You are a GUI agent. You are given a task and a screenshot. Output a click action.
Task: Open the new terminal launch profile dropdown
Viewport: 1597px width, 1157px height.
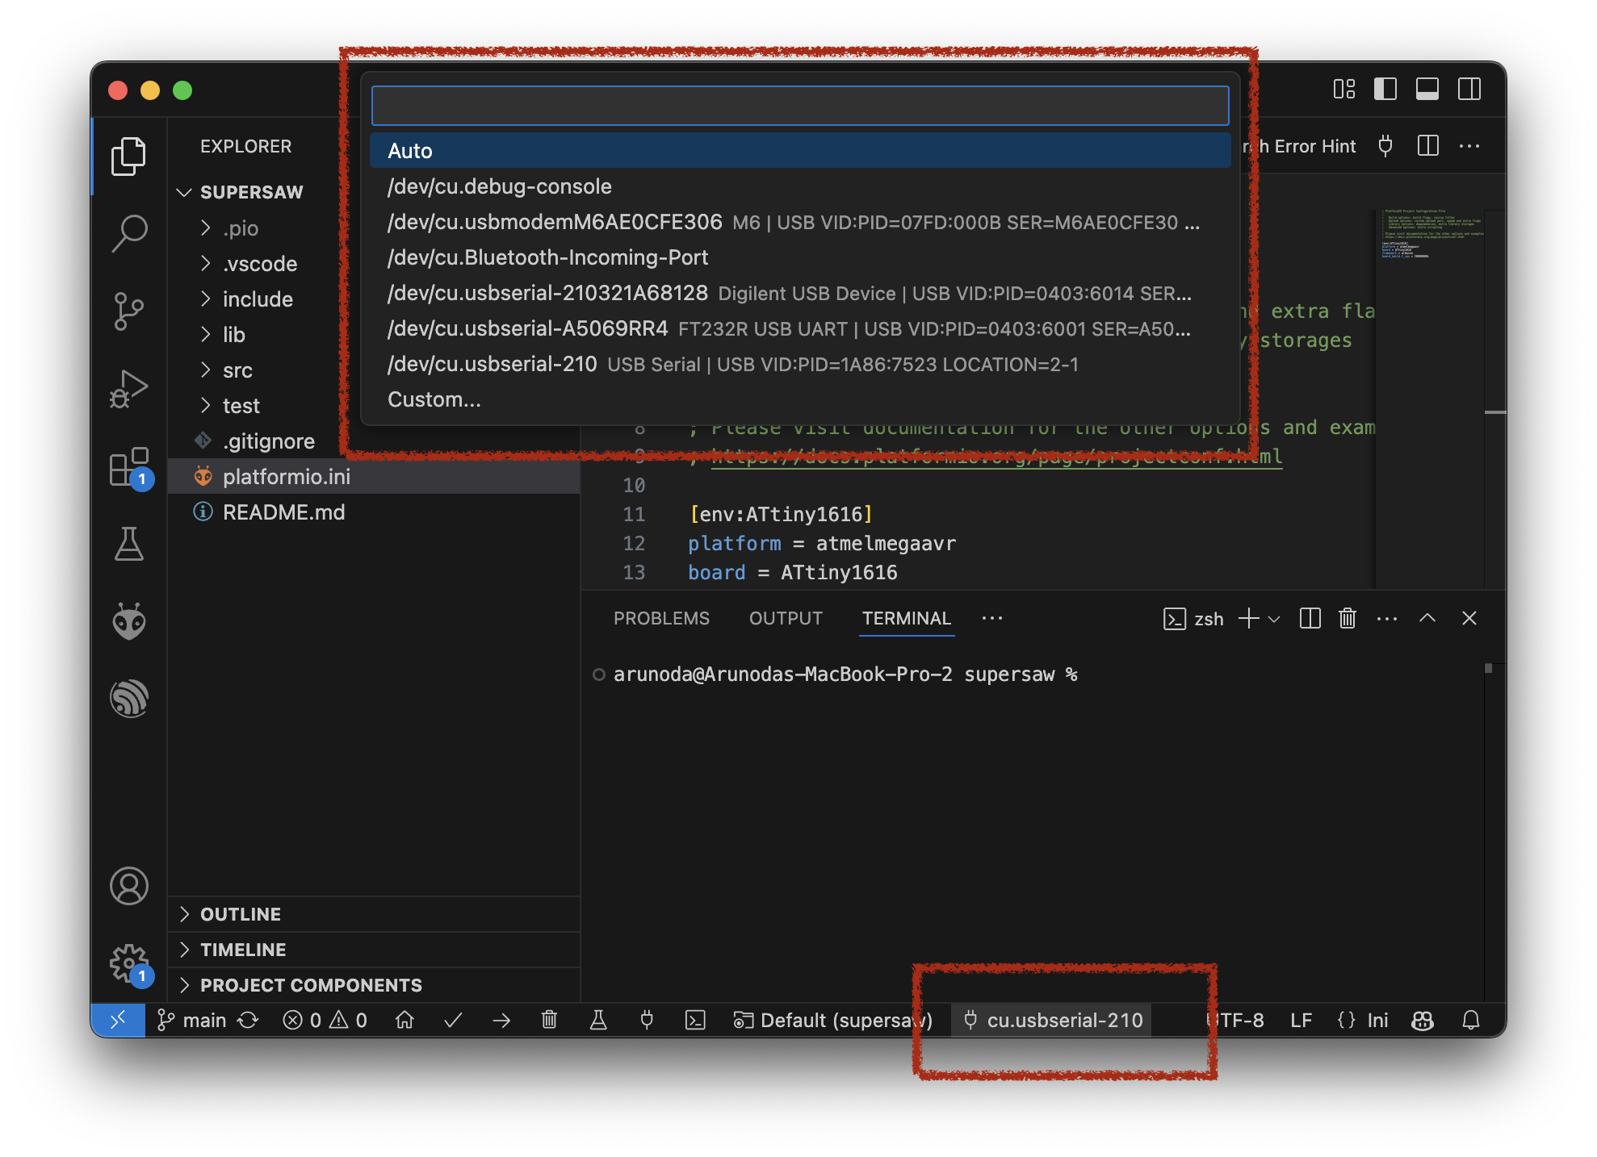tap(1274, 619)
